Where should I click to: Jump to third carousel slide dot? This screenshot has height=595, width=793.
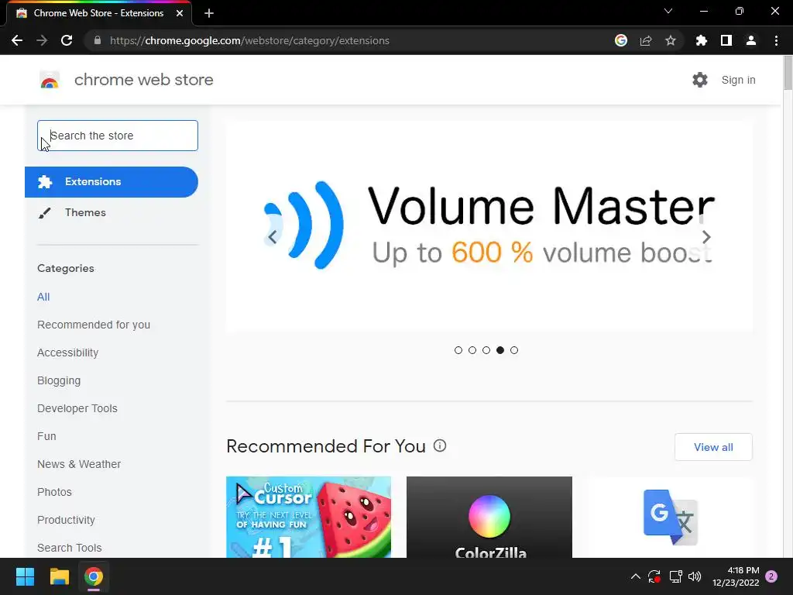486,350
